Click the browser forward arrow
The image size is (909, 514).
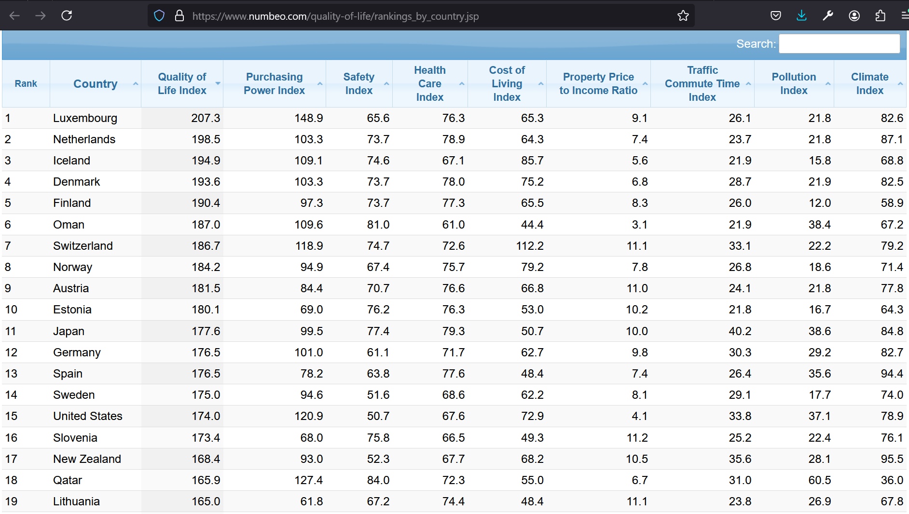(41, 16)
